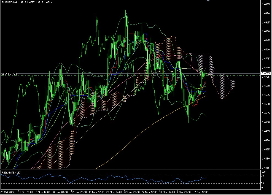The image size is (272, 195).
Task: Click the RSI(14) 59.4157 indicator label
Action: pos(11,172)
